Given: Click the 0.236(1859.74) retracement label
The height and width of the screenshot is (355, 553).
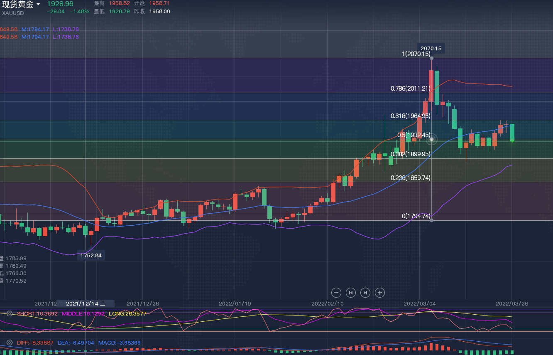Looking at the screenshot, I should (410, 177).
